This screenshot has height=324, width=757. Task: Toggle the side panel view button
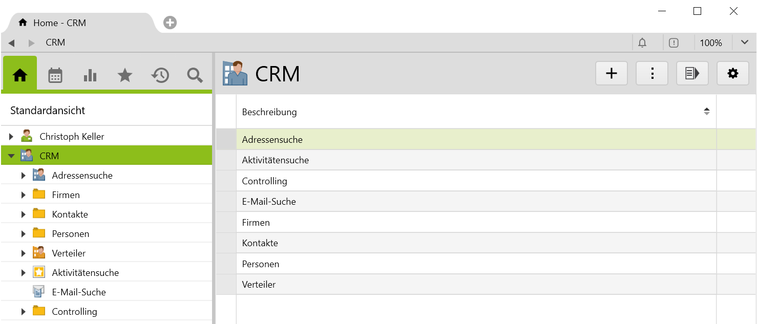[x=692, y=74]
